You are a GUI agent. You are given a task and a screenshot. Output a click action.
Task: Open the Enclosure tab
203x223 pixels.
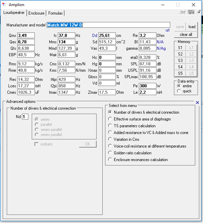(36, 13)
